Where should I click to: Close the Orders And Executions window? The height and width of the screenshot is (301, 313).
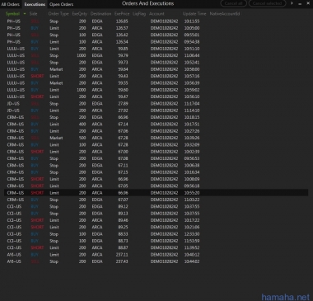click(x=308, y=3)
